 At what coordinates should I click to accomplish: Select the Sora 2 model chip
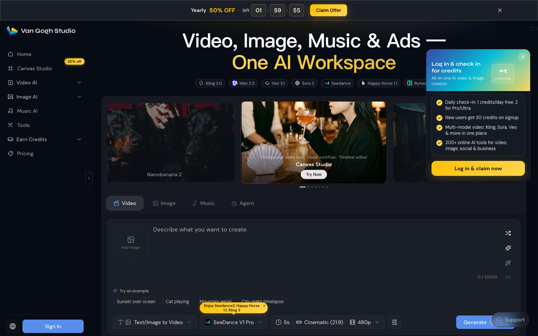pos(304,83)
